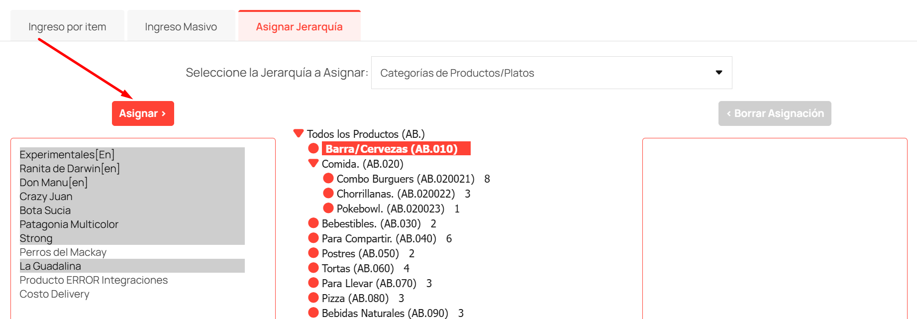Click the red bullet icon next to Bebidas Naturales
This screenshot has width=917, height=319.
point(313,313)
